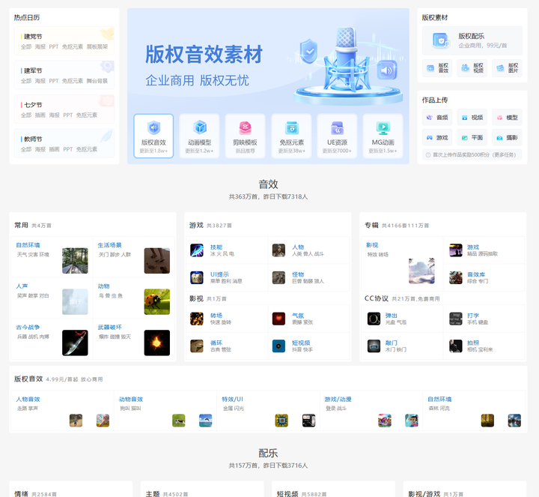This screenshot has height=497, width=539.
Task: Open 武器破坏 sound category
Action: point(109,327)
